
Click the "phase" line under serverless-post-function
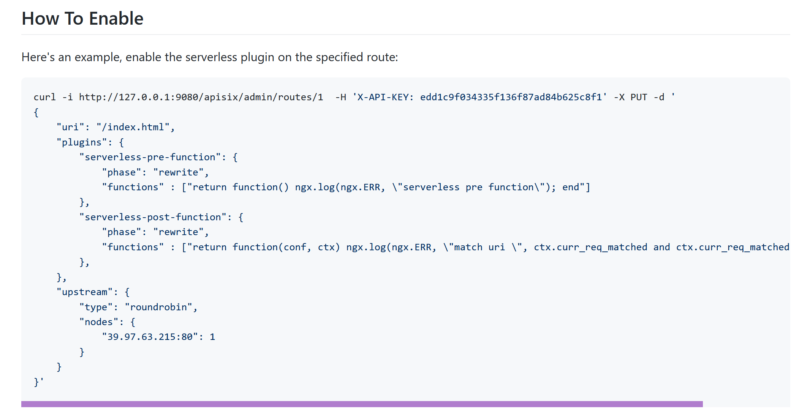[x=155, y=232]
